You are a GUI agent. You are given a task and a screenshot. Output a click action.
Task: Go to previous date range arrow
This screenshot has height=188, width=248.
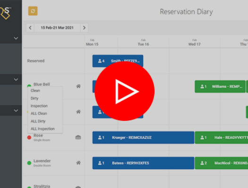tap(30, 28)
